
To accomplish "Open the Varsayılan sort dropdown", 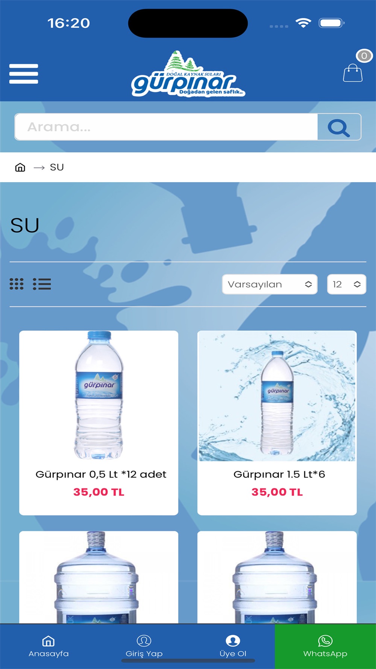I will pyautogui.click(x=270, y=284).
